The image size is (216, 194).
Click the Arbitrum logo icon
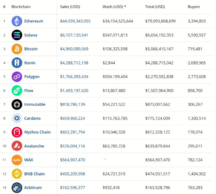tap(17, 188)
